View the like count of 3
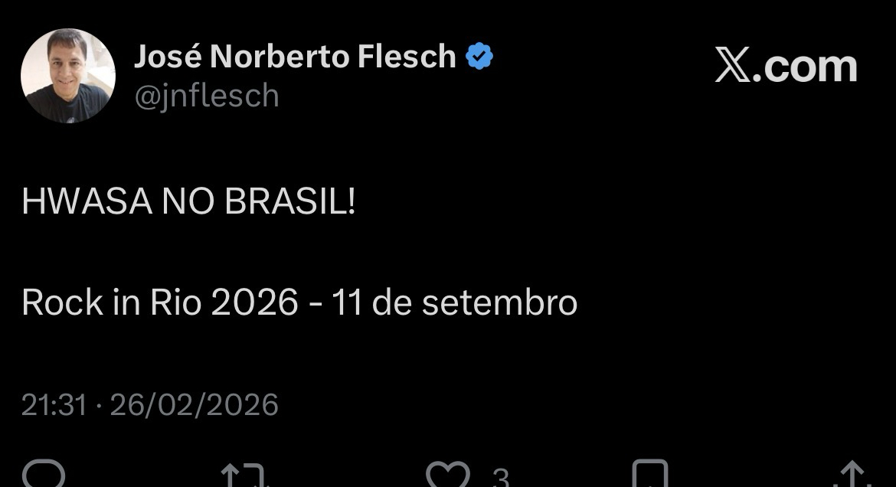This screenshot has height=487, width=896. [x=500, y=478]
